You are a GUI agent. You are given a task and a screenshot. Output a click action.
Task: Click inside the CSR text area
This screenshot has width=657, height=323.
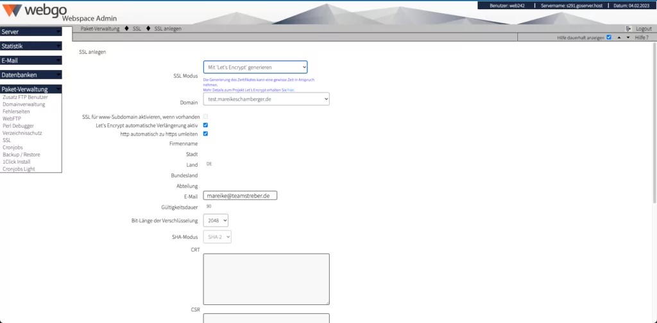(266, 319)
